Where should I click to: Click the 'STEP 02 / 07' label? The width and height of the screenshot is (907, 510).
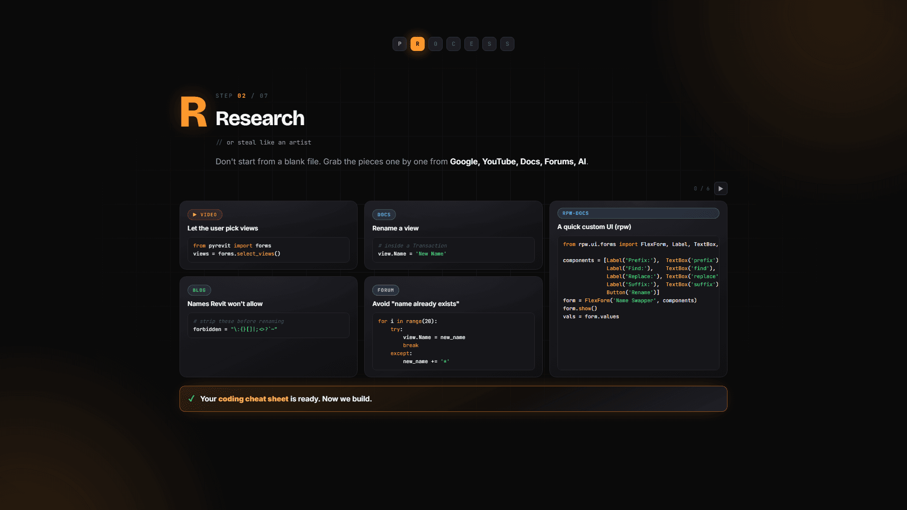242,96
